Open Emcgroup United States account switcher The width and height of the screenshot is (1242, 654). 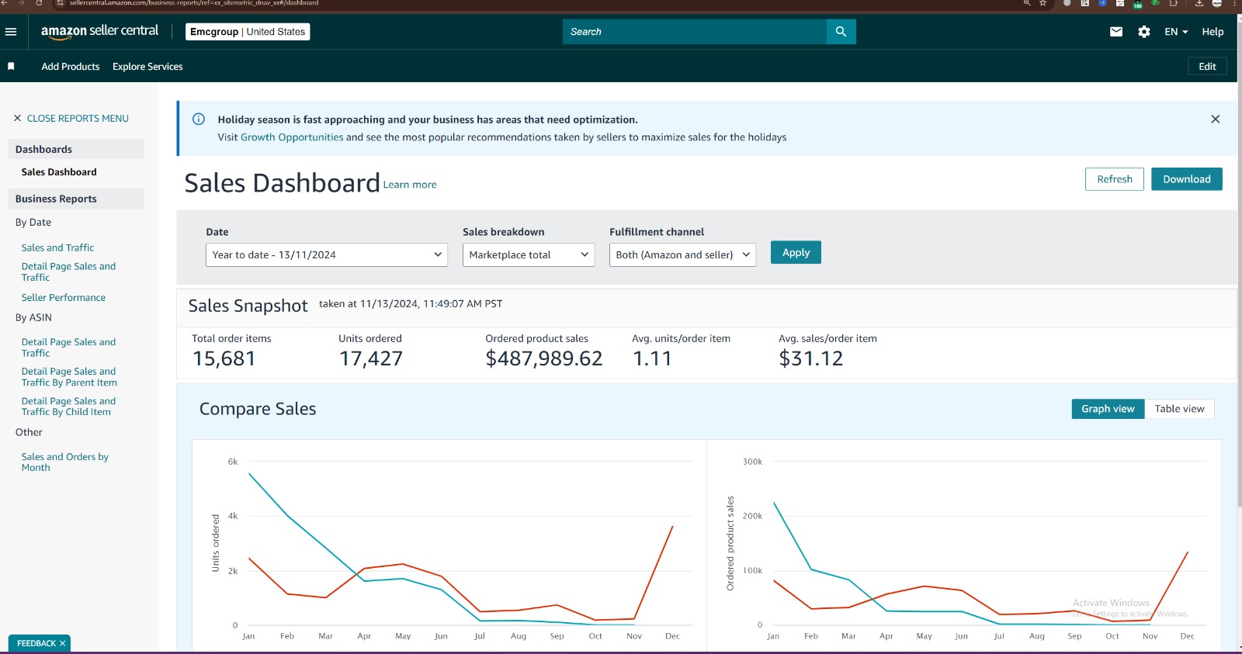coord(248,32)
